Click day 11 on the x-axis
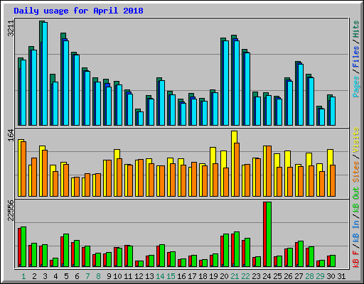 (x=128, y=276)
